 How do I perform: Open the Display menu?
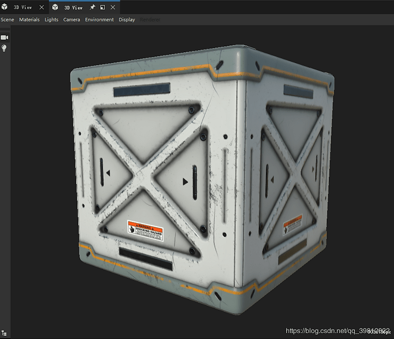(x=127, y=20)
